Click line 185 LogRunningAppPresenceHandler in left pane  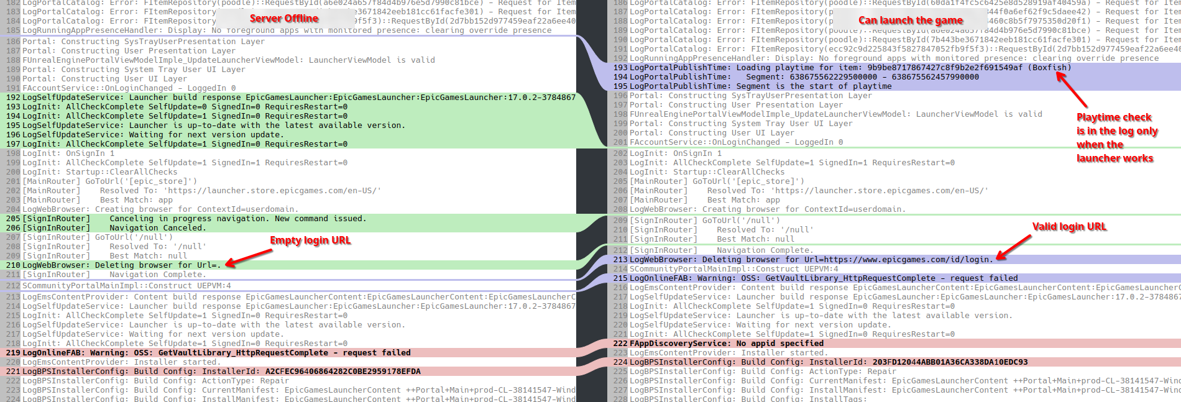click(x=287, y=30)
